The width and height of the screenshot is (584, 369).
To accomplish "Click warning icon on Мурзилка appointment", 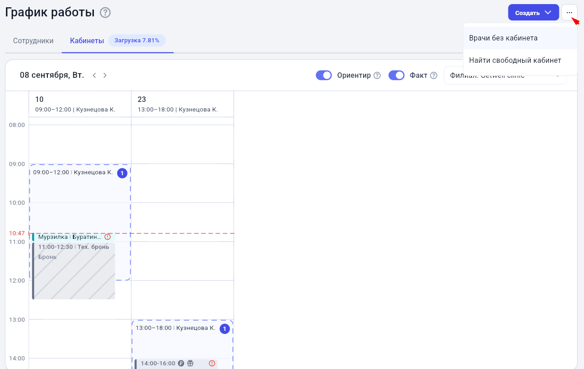I will [x=108, y=237].
